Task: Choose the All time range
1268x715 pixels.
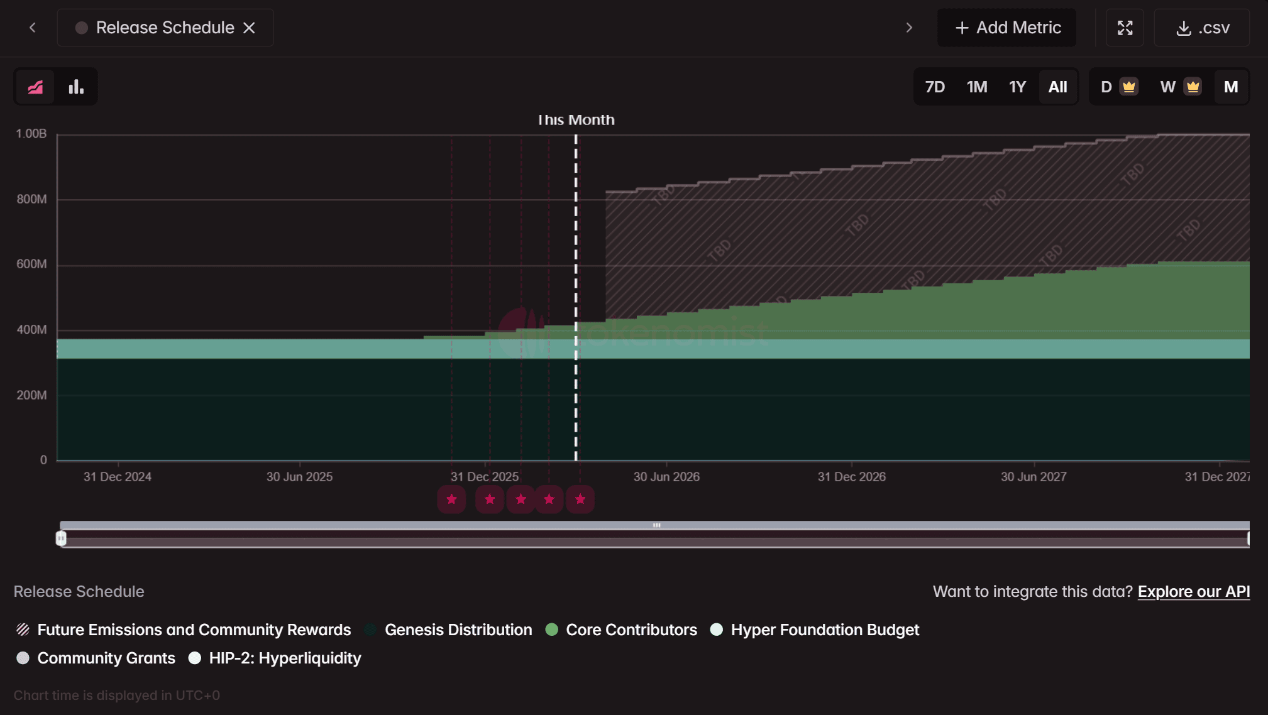Action: pos(1057,87)
